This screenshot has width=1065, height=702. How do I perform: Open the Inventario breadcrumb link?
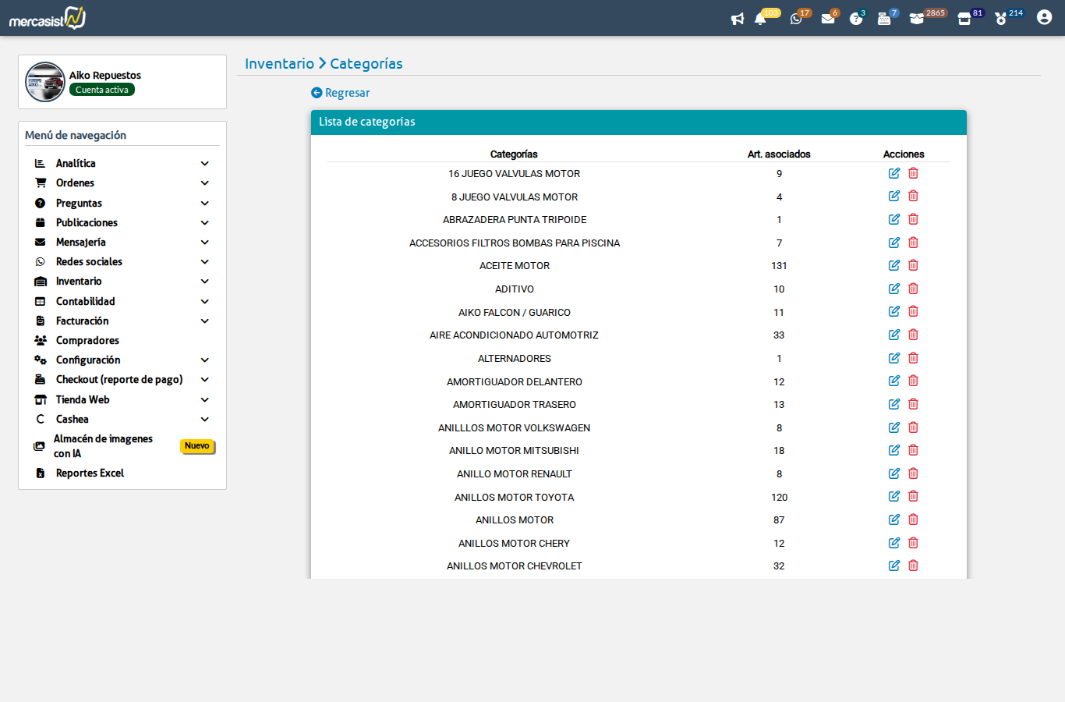pos(280,63)
